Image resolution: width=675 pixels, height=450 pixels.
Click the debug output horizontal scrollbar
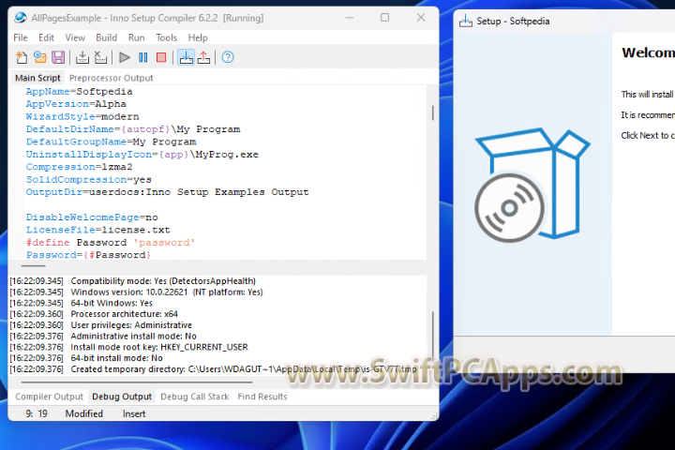point(137,382)
